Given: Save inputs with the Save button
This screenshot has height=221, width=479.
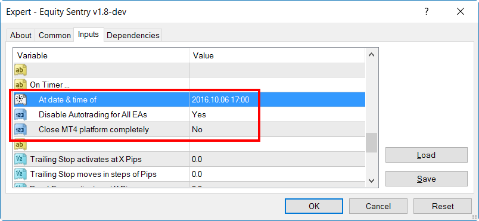Looking at the screenshot, I should pos(426,179).
